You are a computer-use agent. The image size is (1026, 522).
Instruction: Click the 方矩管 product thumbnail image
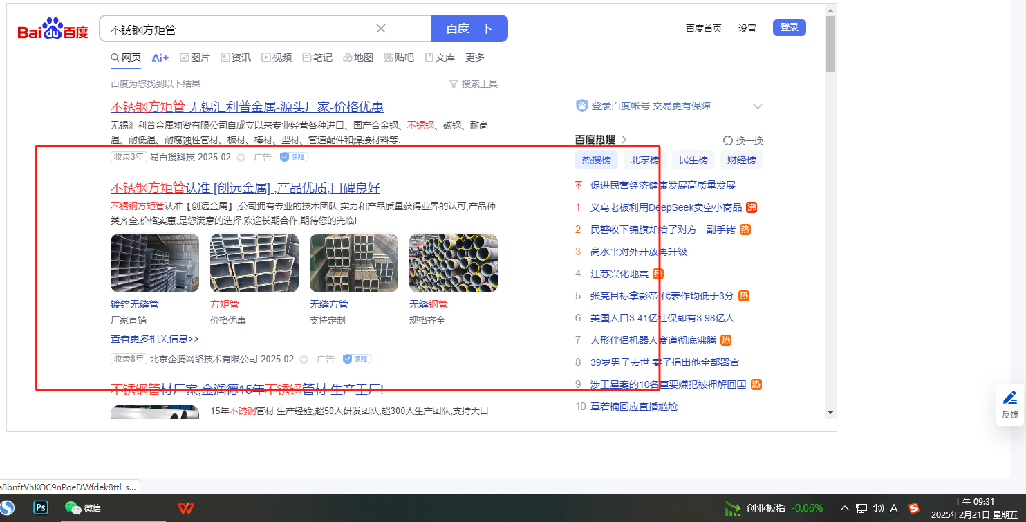254,263
